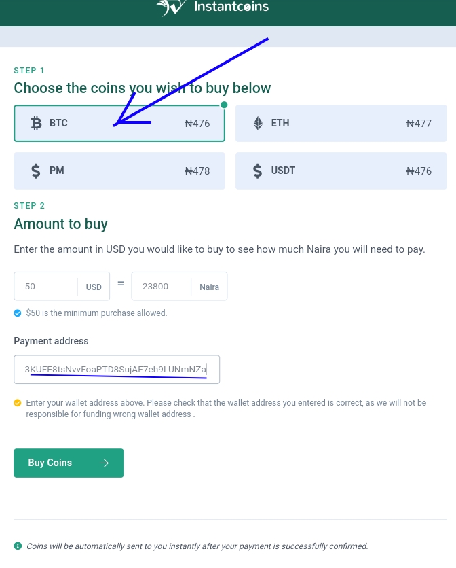Click the blue minimum purchase check icon
The height and width of the screenshot is (568, 456).
(x=18, y=313)
